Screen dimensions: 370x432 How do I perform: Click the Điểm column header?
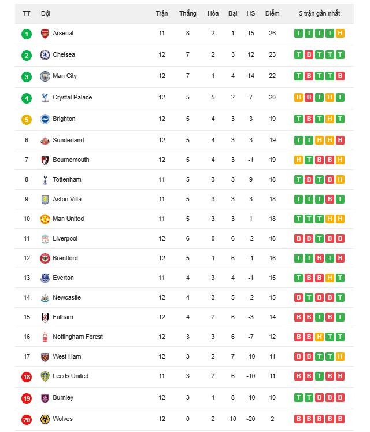coord(272,13)
